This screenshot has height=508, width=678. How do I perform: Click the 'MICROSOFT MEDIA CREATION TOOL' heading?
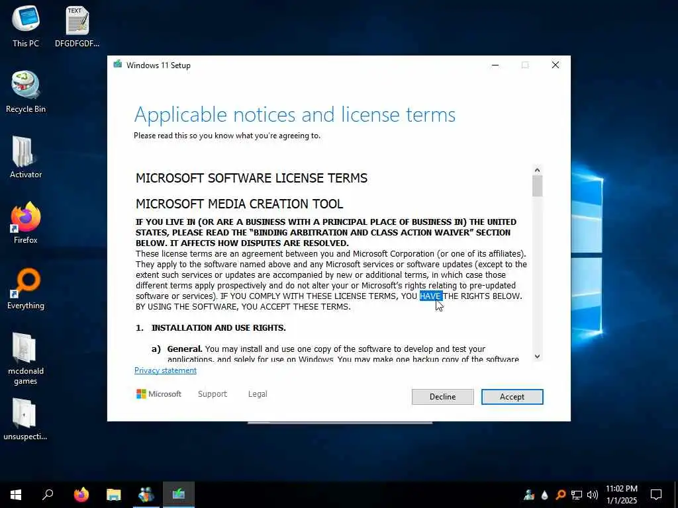pos(240,204)
